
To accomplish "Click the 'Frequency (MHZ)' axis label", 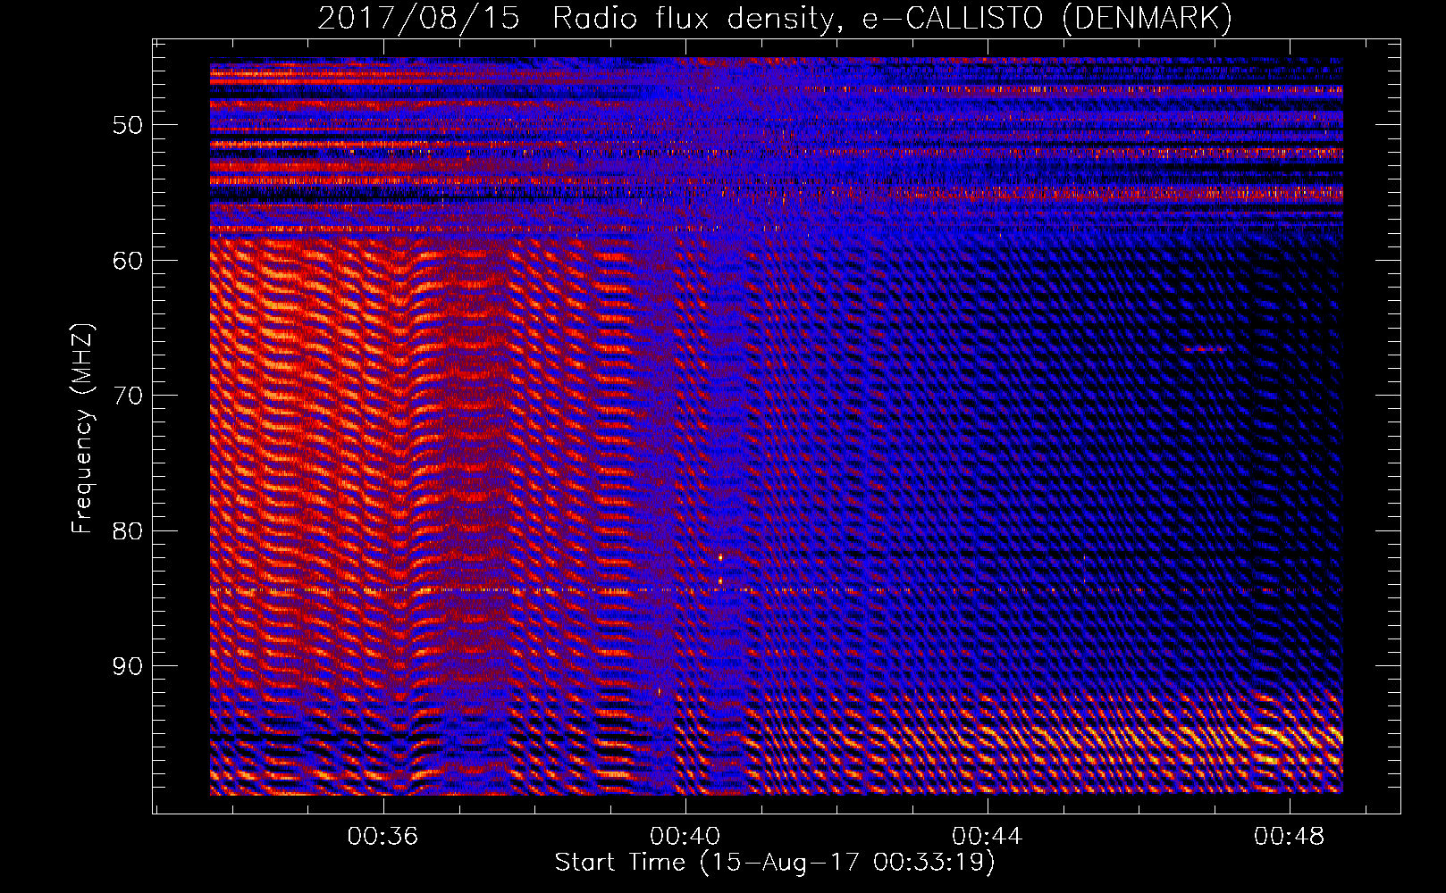I will coord(82,429).
